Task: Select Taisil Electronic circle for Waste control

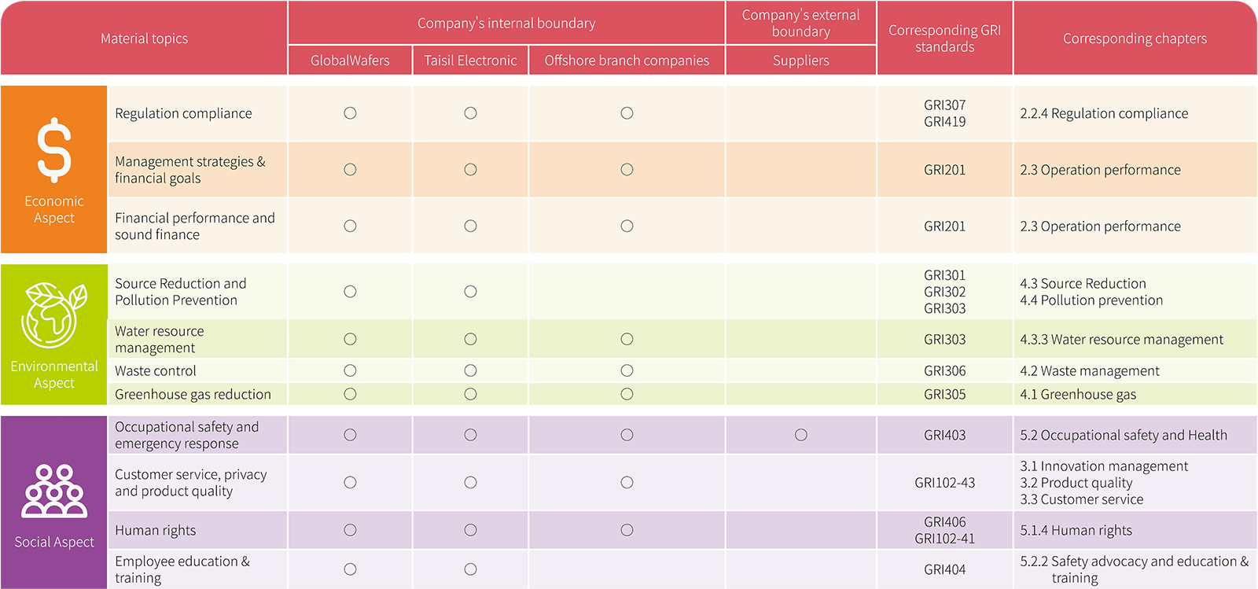Action: 470,370
